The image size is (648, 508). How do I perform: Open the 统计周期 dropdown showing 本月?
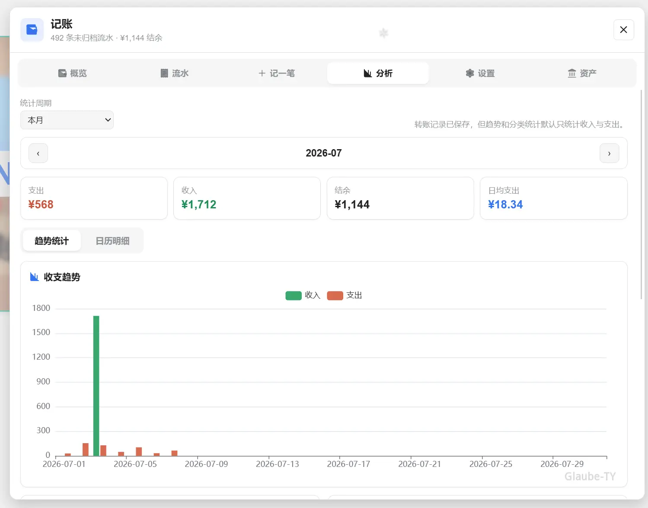[x=67, y=120]
